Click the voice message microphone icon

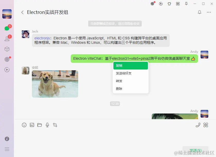[47, 125]
